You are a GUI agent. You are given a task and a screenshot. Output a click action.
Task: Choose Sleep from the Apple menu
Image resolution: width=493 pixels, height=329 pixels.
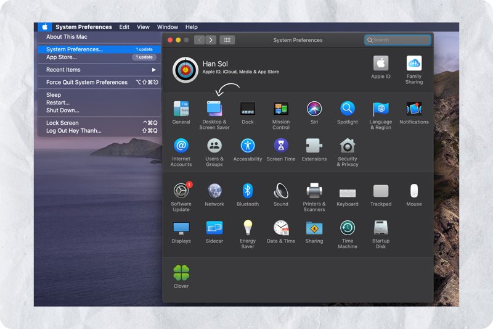(99, 95)
